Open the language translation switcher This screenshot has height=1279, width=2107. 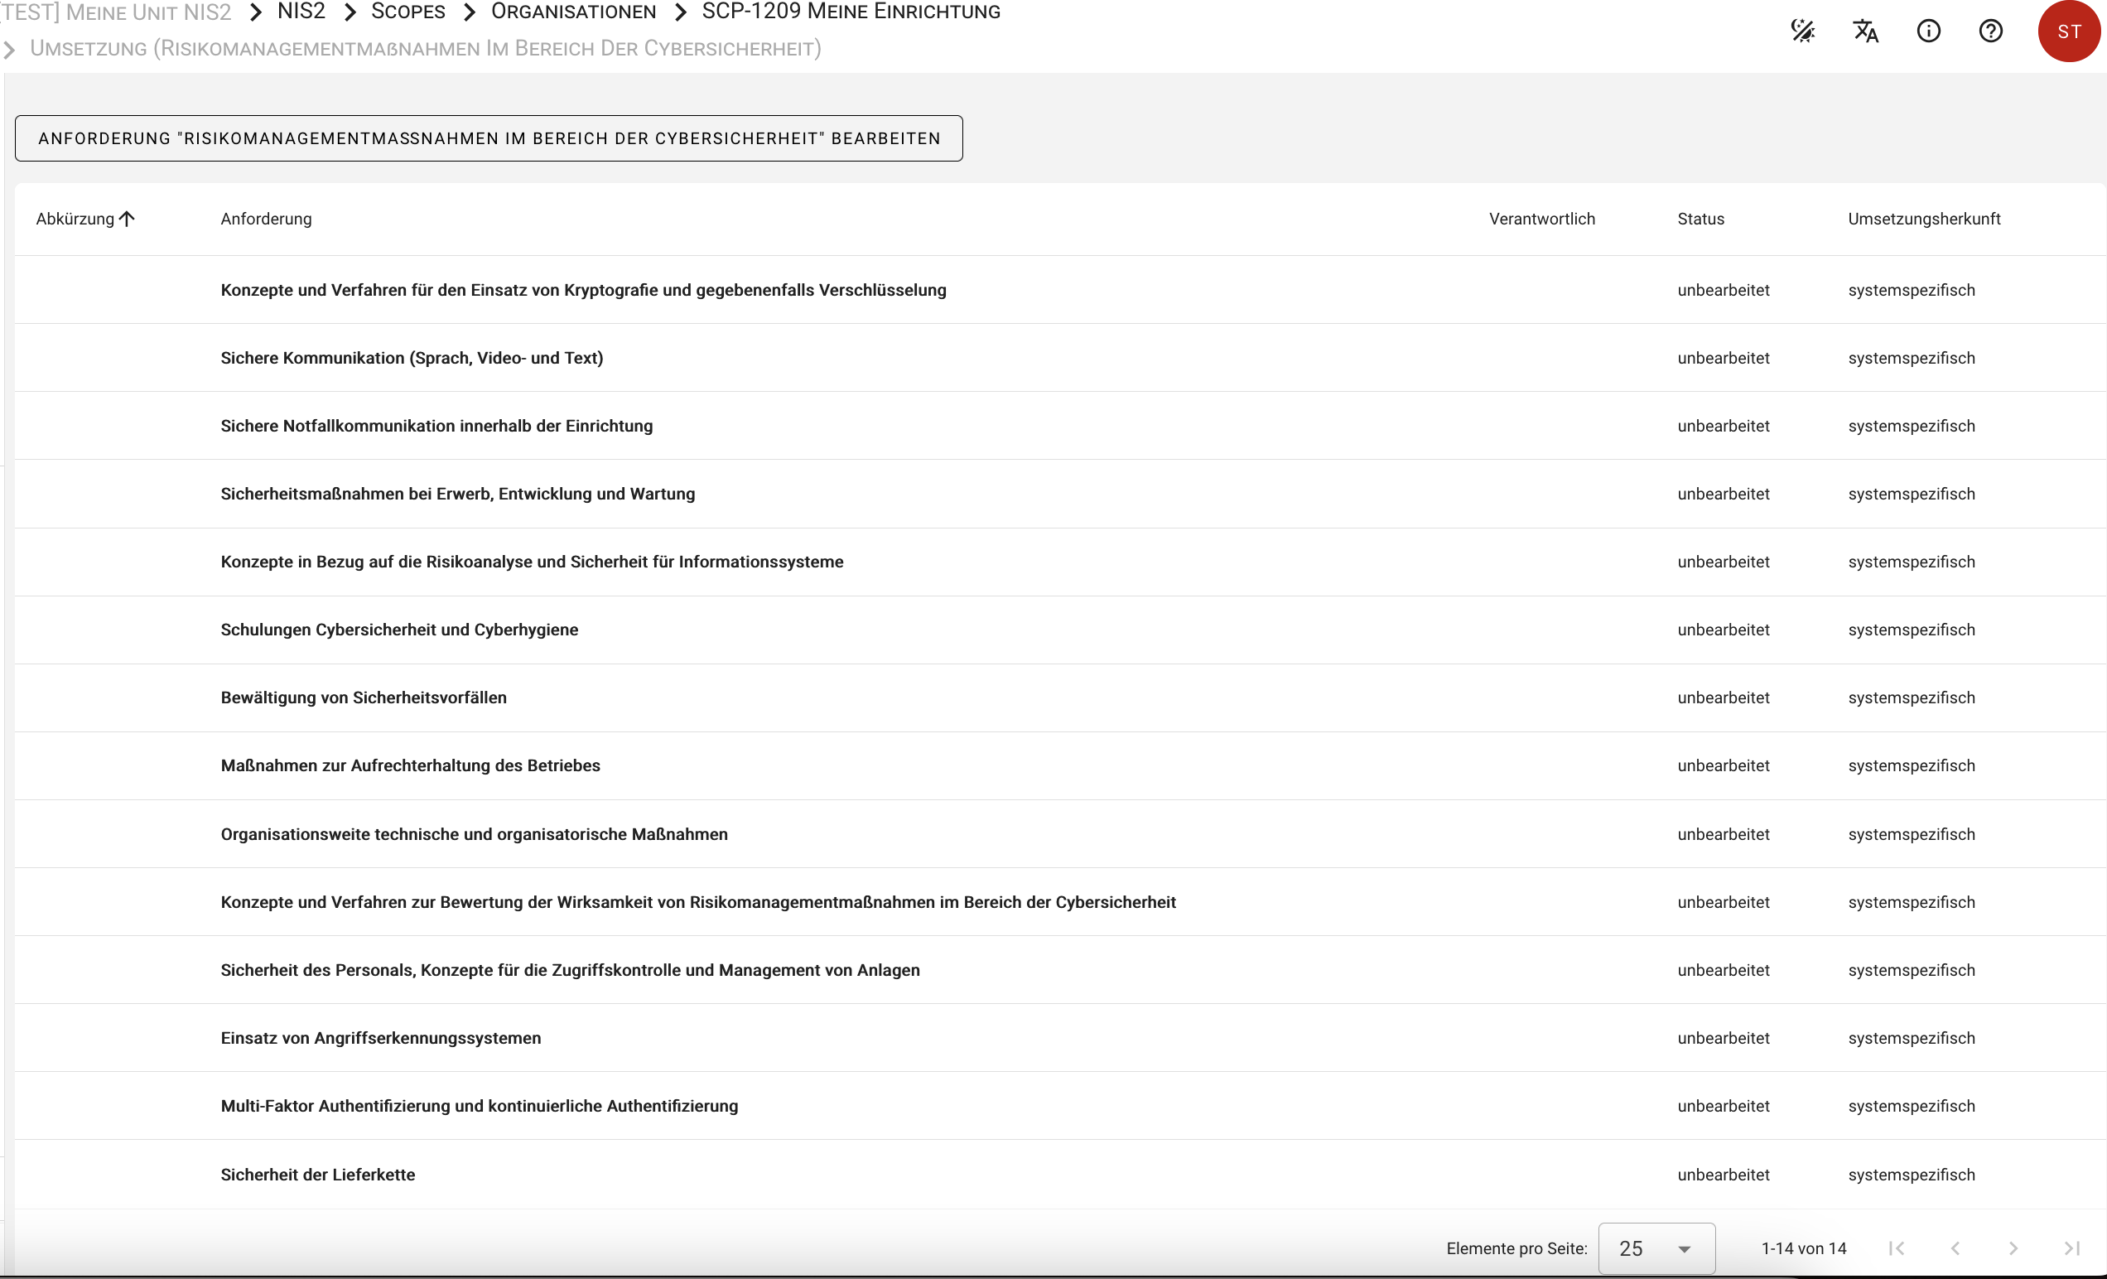[1865, 31]
